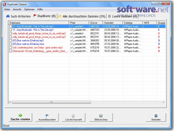Switch to Alle durchsuchten Dateien (39) tab

tap(82, 16)
